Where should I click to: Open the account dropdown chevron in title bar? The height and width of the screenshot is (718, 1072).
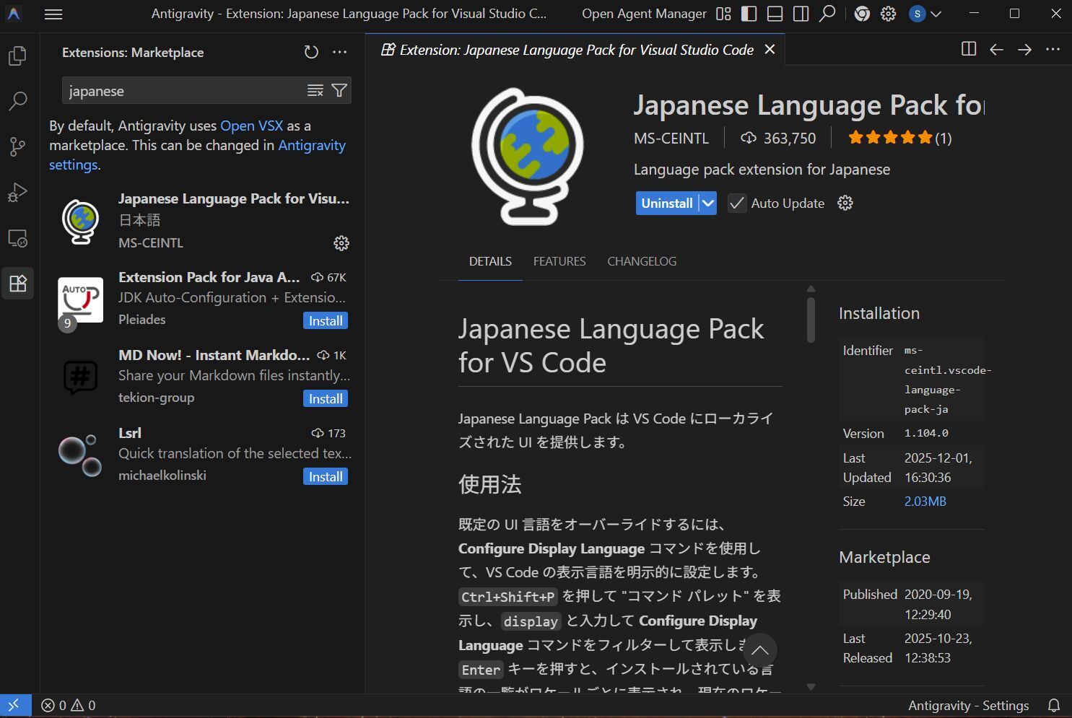coord(936,14)
